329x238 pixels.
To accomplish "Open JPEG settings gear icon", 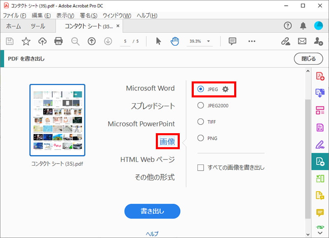I will (225, 89).
